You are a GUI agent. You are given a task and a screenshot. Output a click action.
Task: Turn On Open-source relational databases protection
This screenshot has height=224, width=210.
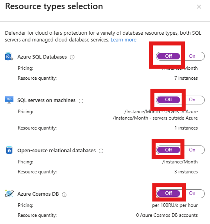click(x=192, y=150)
